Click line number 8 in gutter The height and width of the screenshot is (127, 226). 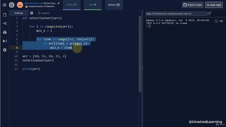(x=17, y=48)
